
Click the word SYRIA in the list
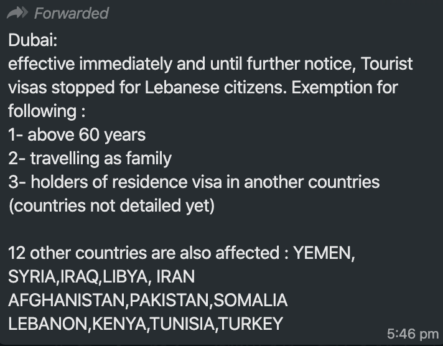point(32,276)
